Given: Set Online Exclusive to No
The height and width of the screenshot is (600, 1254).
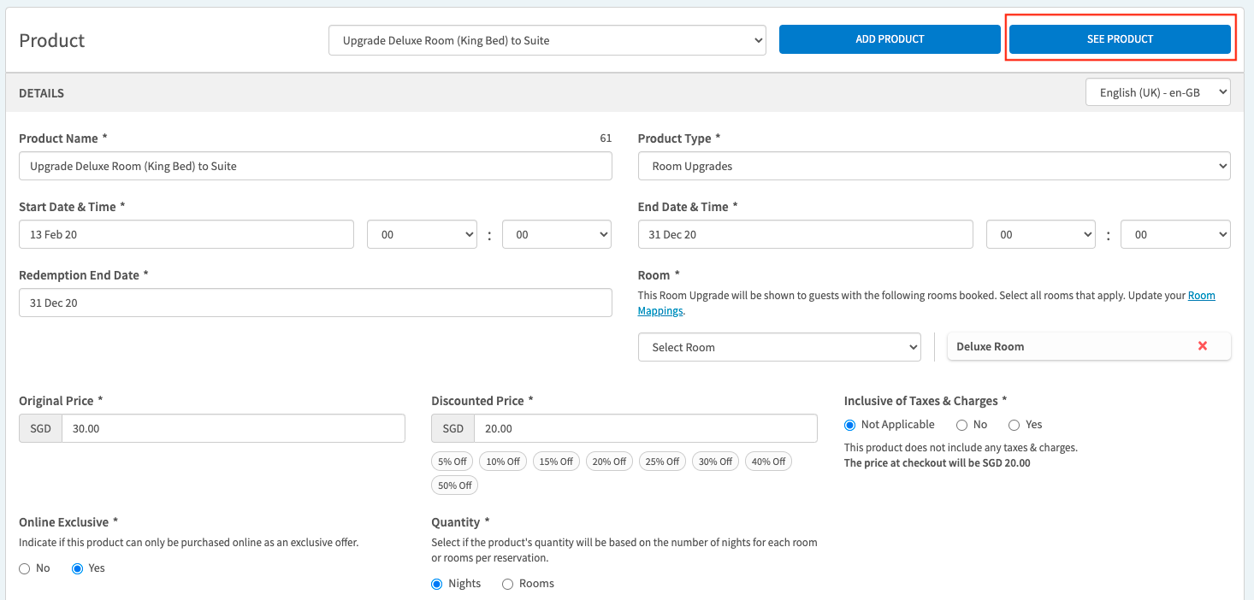Looking at the screenshot, I should (25, 568).
